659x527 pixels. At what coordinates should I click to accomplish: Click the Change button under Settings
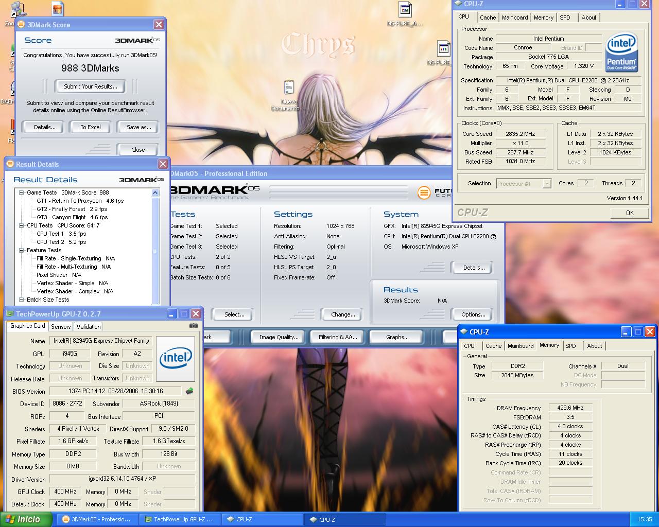(x=343, y=314)
